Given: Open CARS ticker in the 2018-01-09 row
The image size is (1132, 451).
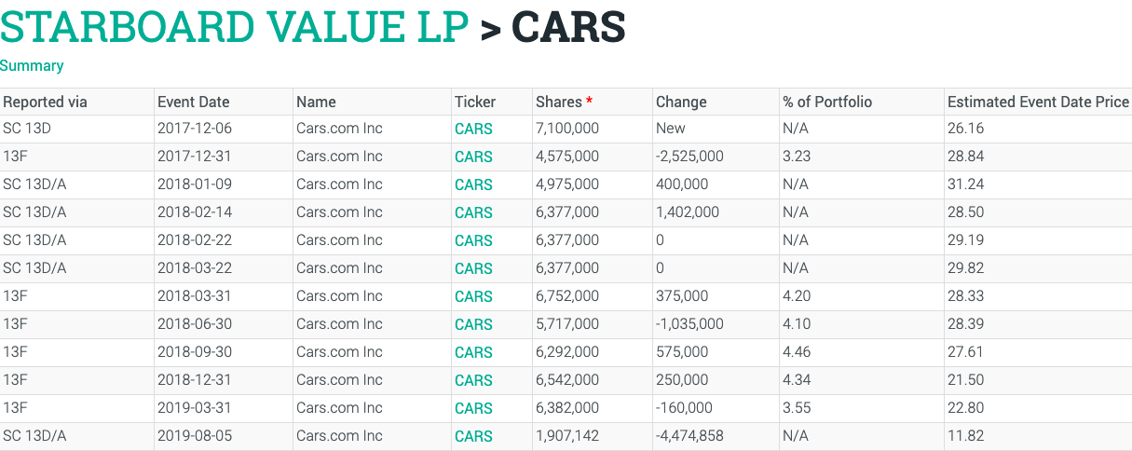Looking at the screenshot, I should point(473,184).
